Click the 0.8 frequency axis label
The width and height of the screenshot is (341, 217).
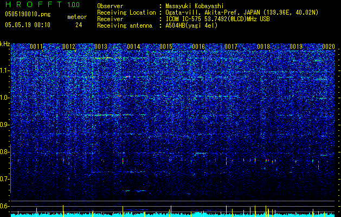coord(5,152)
